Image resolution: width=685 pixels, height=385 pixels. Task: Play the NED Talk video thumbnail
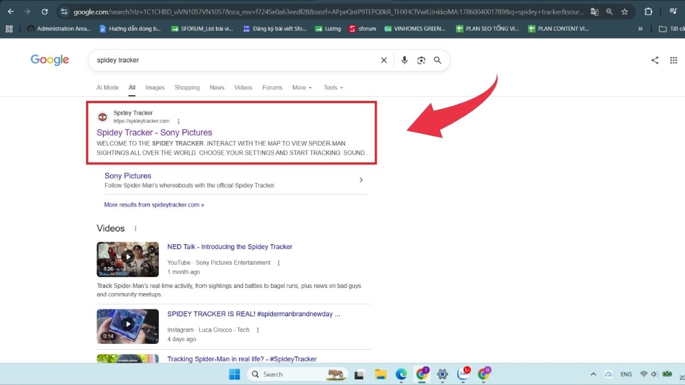pos(128,260)
